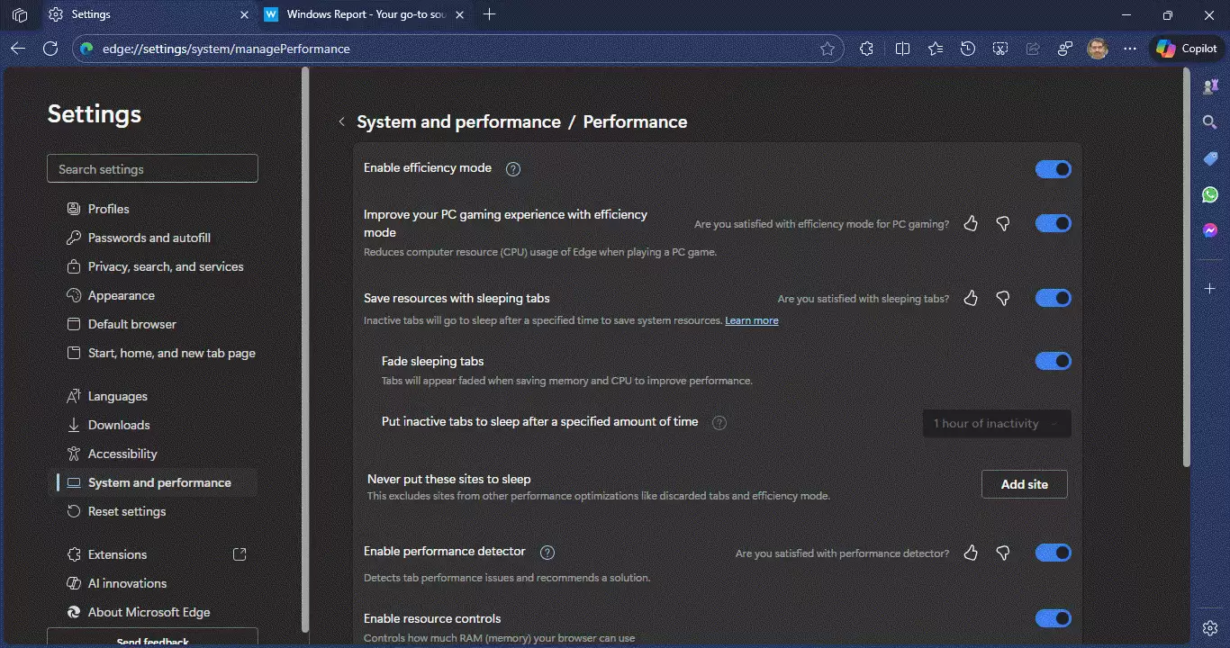The width and height of the screenshot is (1230, 648).
Task: Click the Screenshot scissors toolbar icon
Action: click(1000, 49)
